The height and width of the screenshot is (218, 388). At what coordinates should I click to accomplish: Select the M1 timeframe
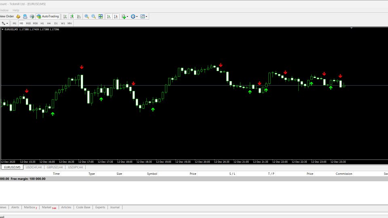15,23
